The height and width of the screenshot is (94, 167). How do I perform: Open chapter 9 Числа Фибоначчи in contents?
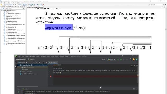tap(11, 26)
